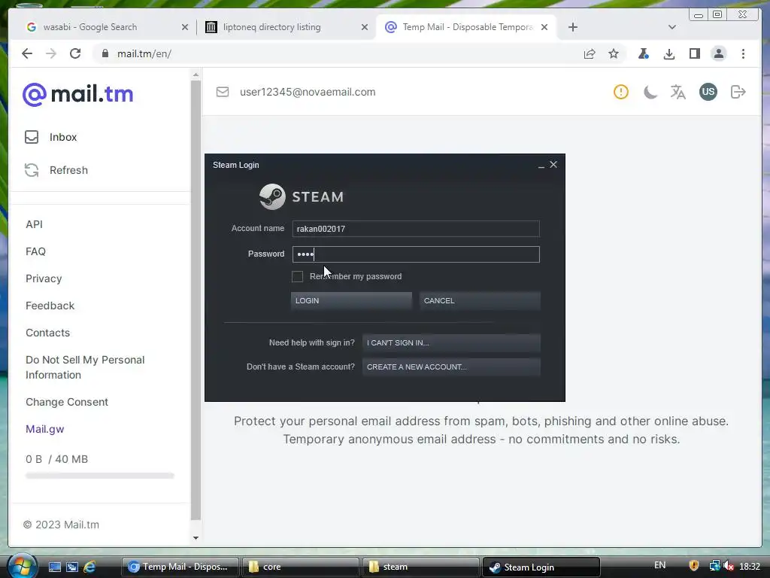Click the user12345@novaemail.com address
The image size is (770, 578).
(308, 92)
